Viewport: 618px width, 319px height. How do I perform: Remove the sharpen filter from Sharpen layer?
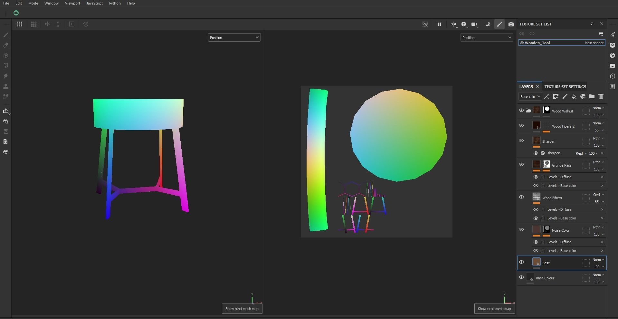coord(602,153)
